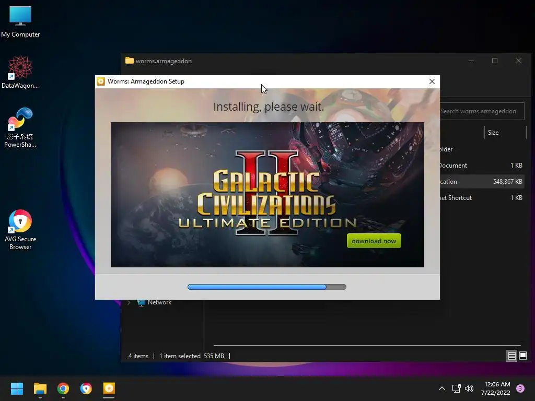This screenshot has height=401, width=535.
Task: Click the Worms setup title bar icon
Action: point(101,81)
